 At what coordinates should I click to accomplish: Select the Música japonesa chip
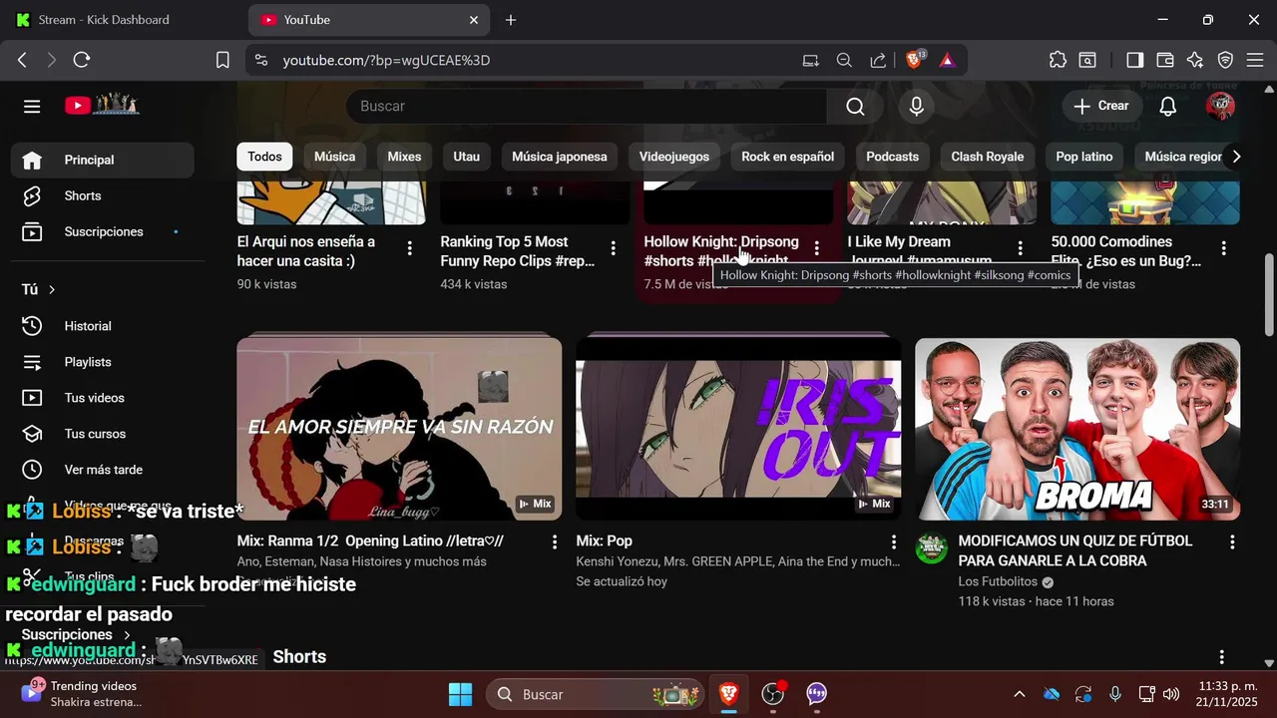559,157
